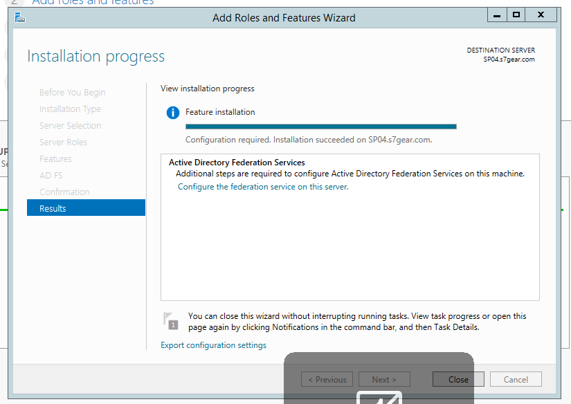
Task: Open the Server Selection step
Action: click(x=70, y=126)
